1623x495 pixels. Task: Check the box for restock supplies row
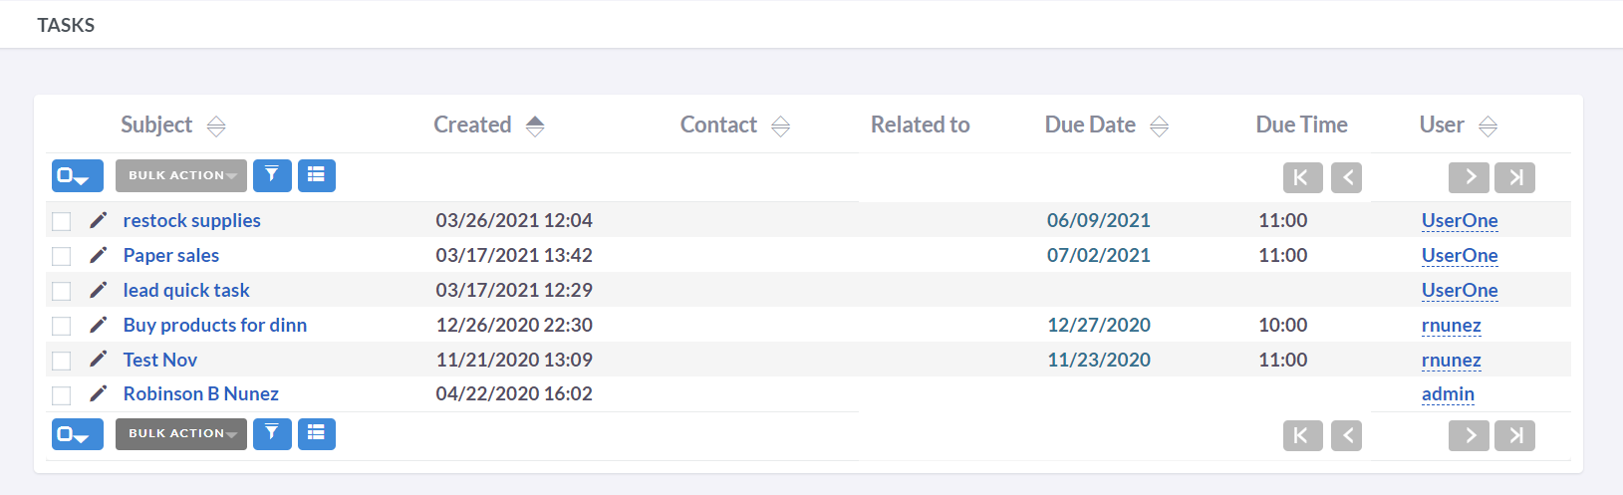(x=62, y=221)
